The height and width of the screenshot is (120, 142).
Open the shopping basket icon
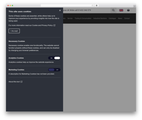pos(128,10)
